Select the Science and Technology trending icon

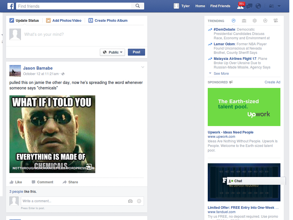tap(255, 21)
